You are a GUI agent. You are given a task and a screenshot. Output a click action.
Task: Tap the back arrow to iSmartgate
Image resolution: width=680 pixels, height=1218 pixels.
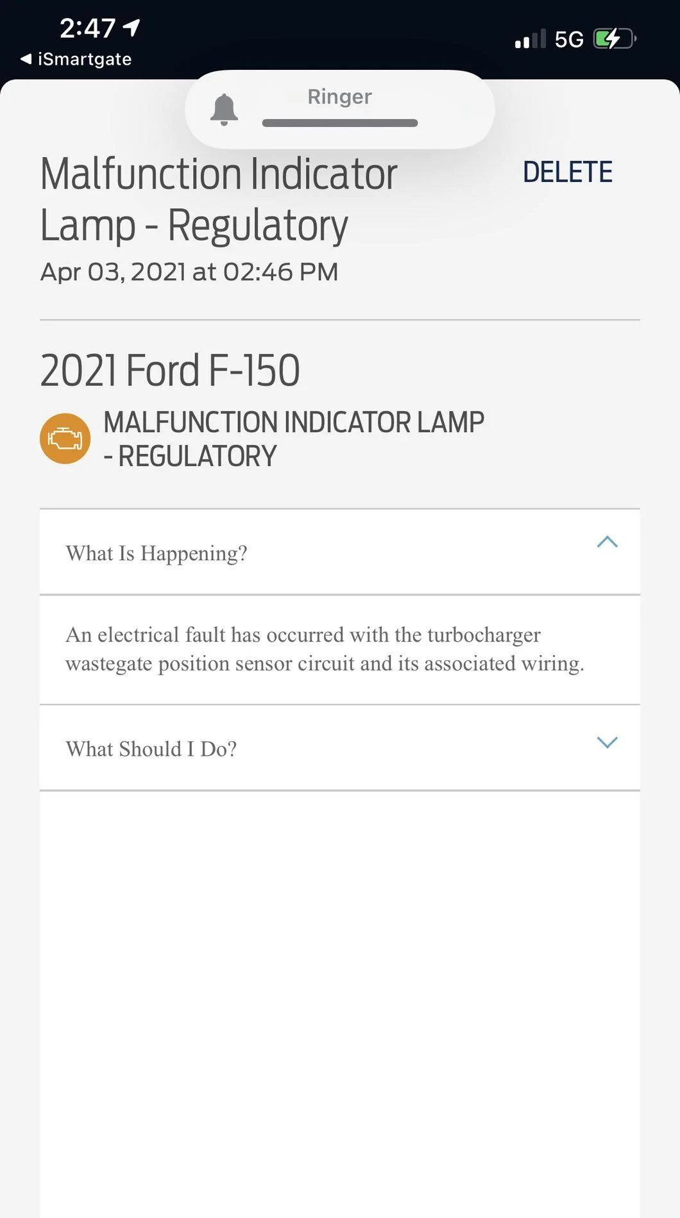click(x=26, y=59)
